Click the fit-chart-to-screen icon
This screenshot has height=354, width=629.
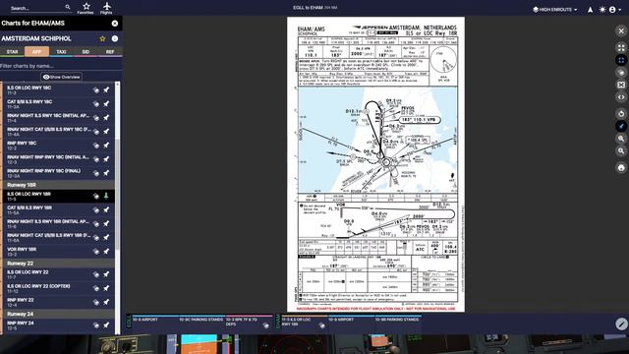pyautogui.click(x=621, y=60)
